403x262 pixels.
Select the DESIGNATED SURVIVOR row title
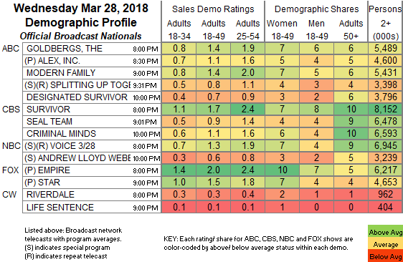tap(77, 97)
